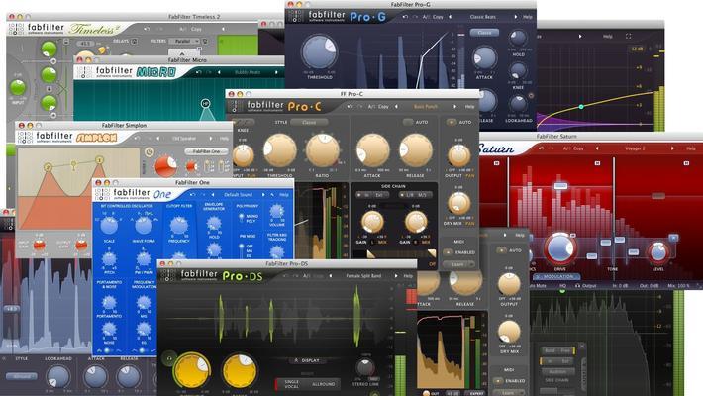
Task: Open Help in Pro-DS window
Action: point(408,276)
